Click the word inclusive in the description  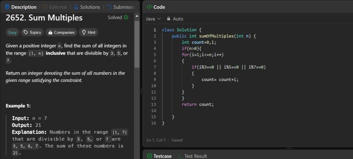(x=56, y=53)
